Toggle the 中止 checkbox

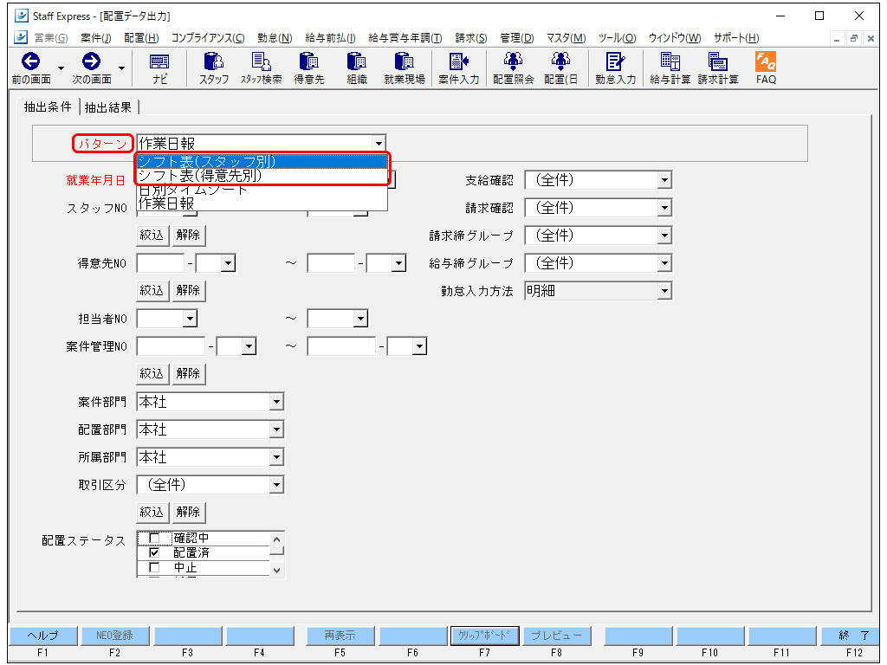tap(154, 567)
